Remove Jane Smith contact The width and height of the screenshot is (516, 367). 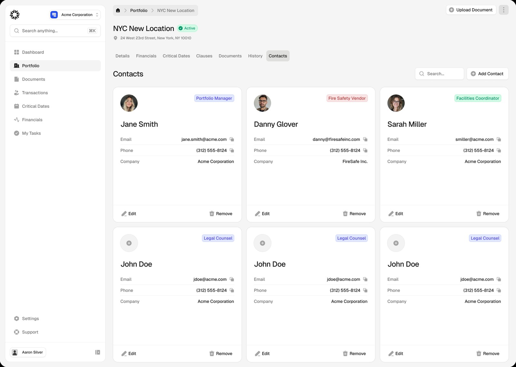(x=221, y=214)
